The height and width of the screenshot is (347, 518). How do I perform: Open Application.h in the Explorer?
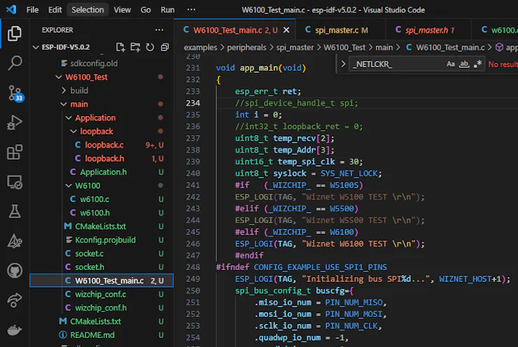coord(101,172)
